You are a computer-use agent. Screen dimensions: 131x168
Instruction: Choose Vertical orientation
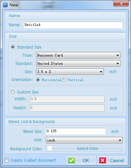tap(64, 80)
